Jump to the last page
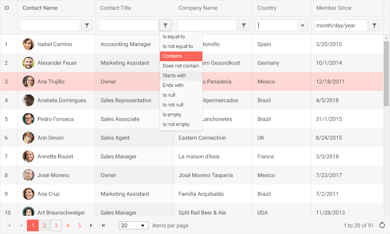 pos(103,225)
